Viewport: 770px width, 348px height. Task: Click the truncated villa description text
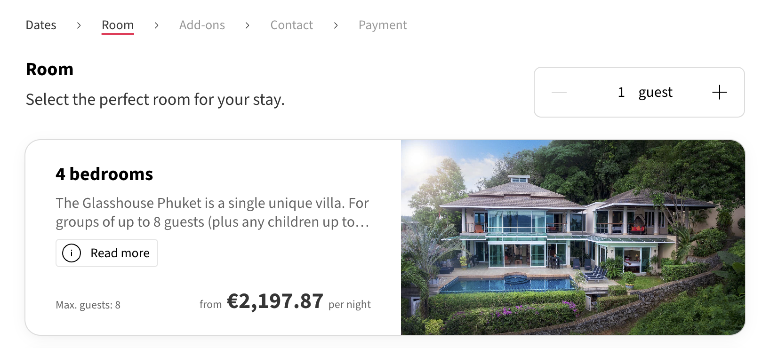click(212, 212)
